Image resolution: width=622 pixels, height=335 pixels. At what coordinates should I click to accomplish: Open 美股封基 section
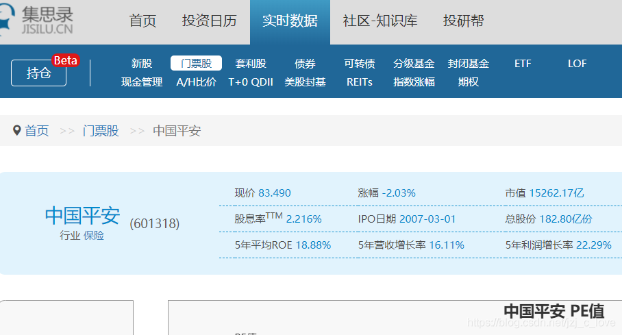click(305, 82)
